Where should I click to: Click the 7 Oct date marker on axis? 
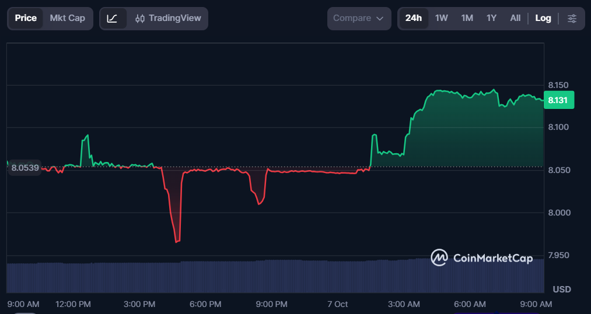(337, 304)
